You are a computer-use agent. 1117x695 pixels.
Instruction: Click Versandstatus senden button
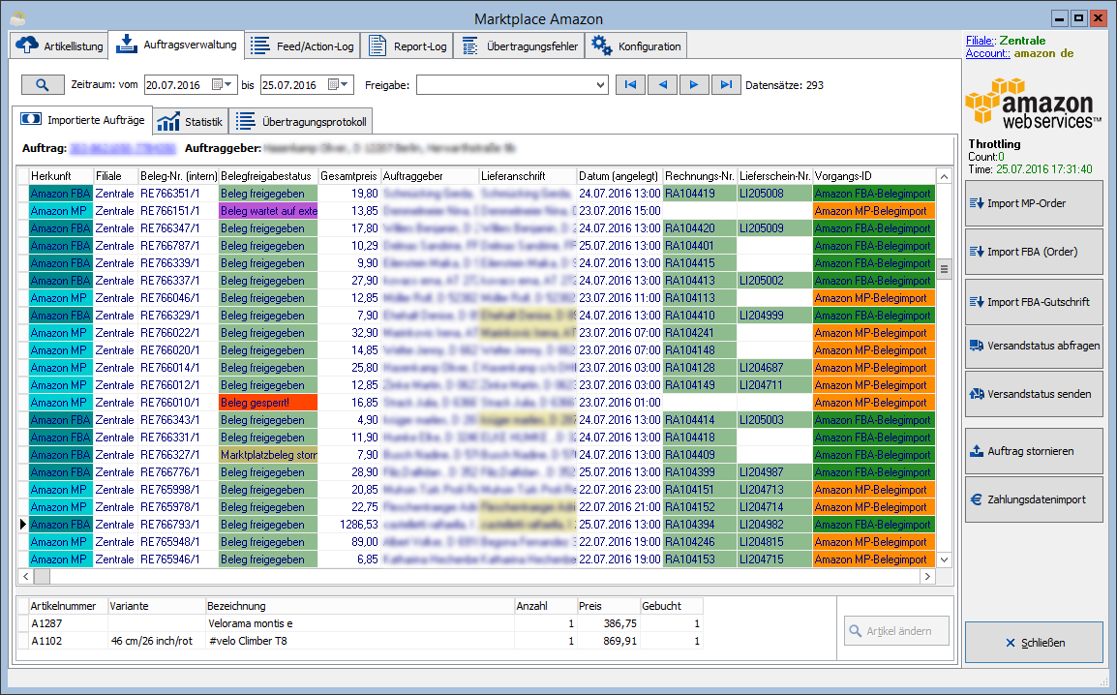[x=1034, y=394]
